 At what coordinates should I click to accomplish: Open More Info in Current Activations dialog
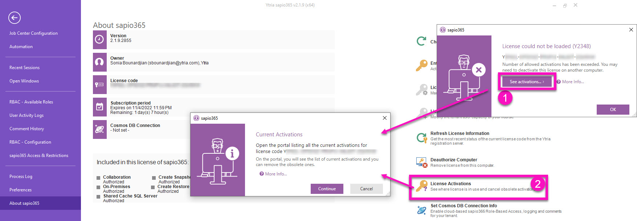click(273, 174)
